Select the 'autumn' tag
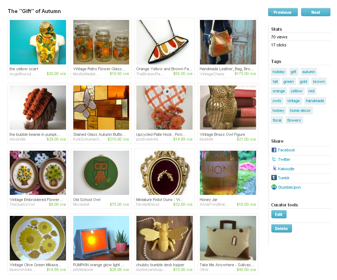Screen dimensions: 337x280 (308, 72)
